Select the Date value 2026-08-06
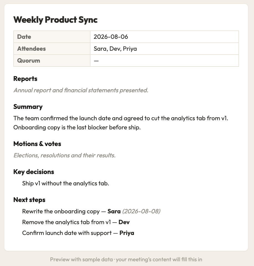Image resolution: width=254 pixels, height=266 pixels. pyautogui.click(x=111, y=37)
